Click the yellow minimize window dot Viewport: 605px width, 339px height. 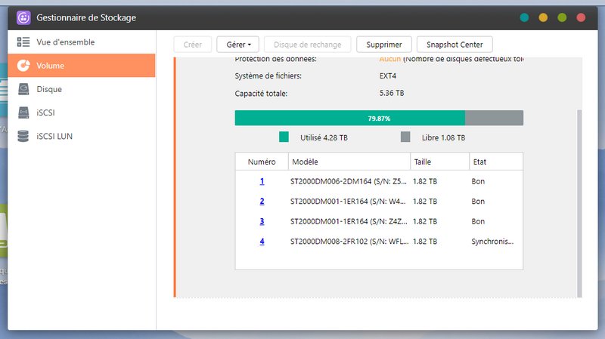(x=543, y=17)
